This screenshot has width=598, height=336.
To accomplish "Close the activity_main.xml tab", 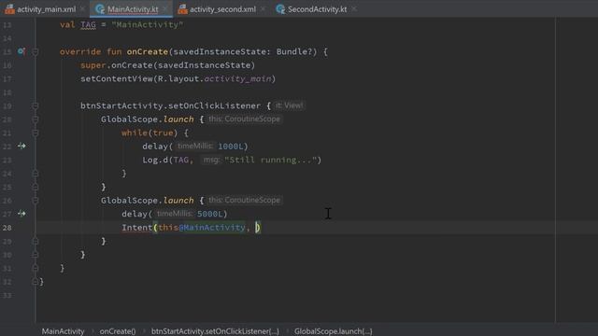I will pyautogui.click(x=82, y=8).
